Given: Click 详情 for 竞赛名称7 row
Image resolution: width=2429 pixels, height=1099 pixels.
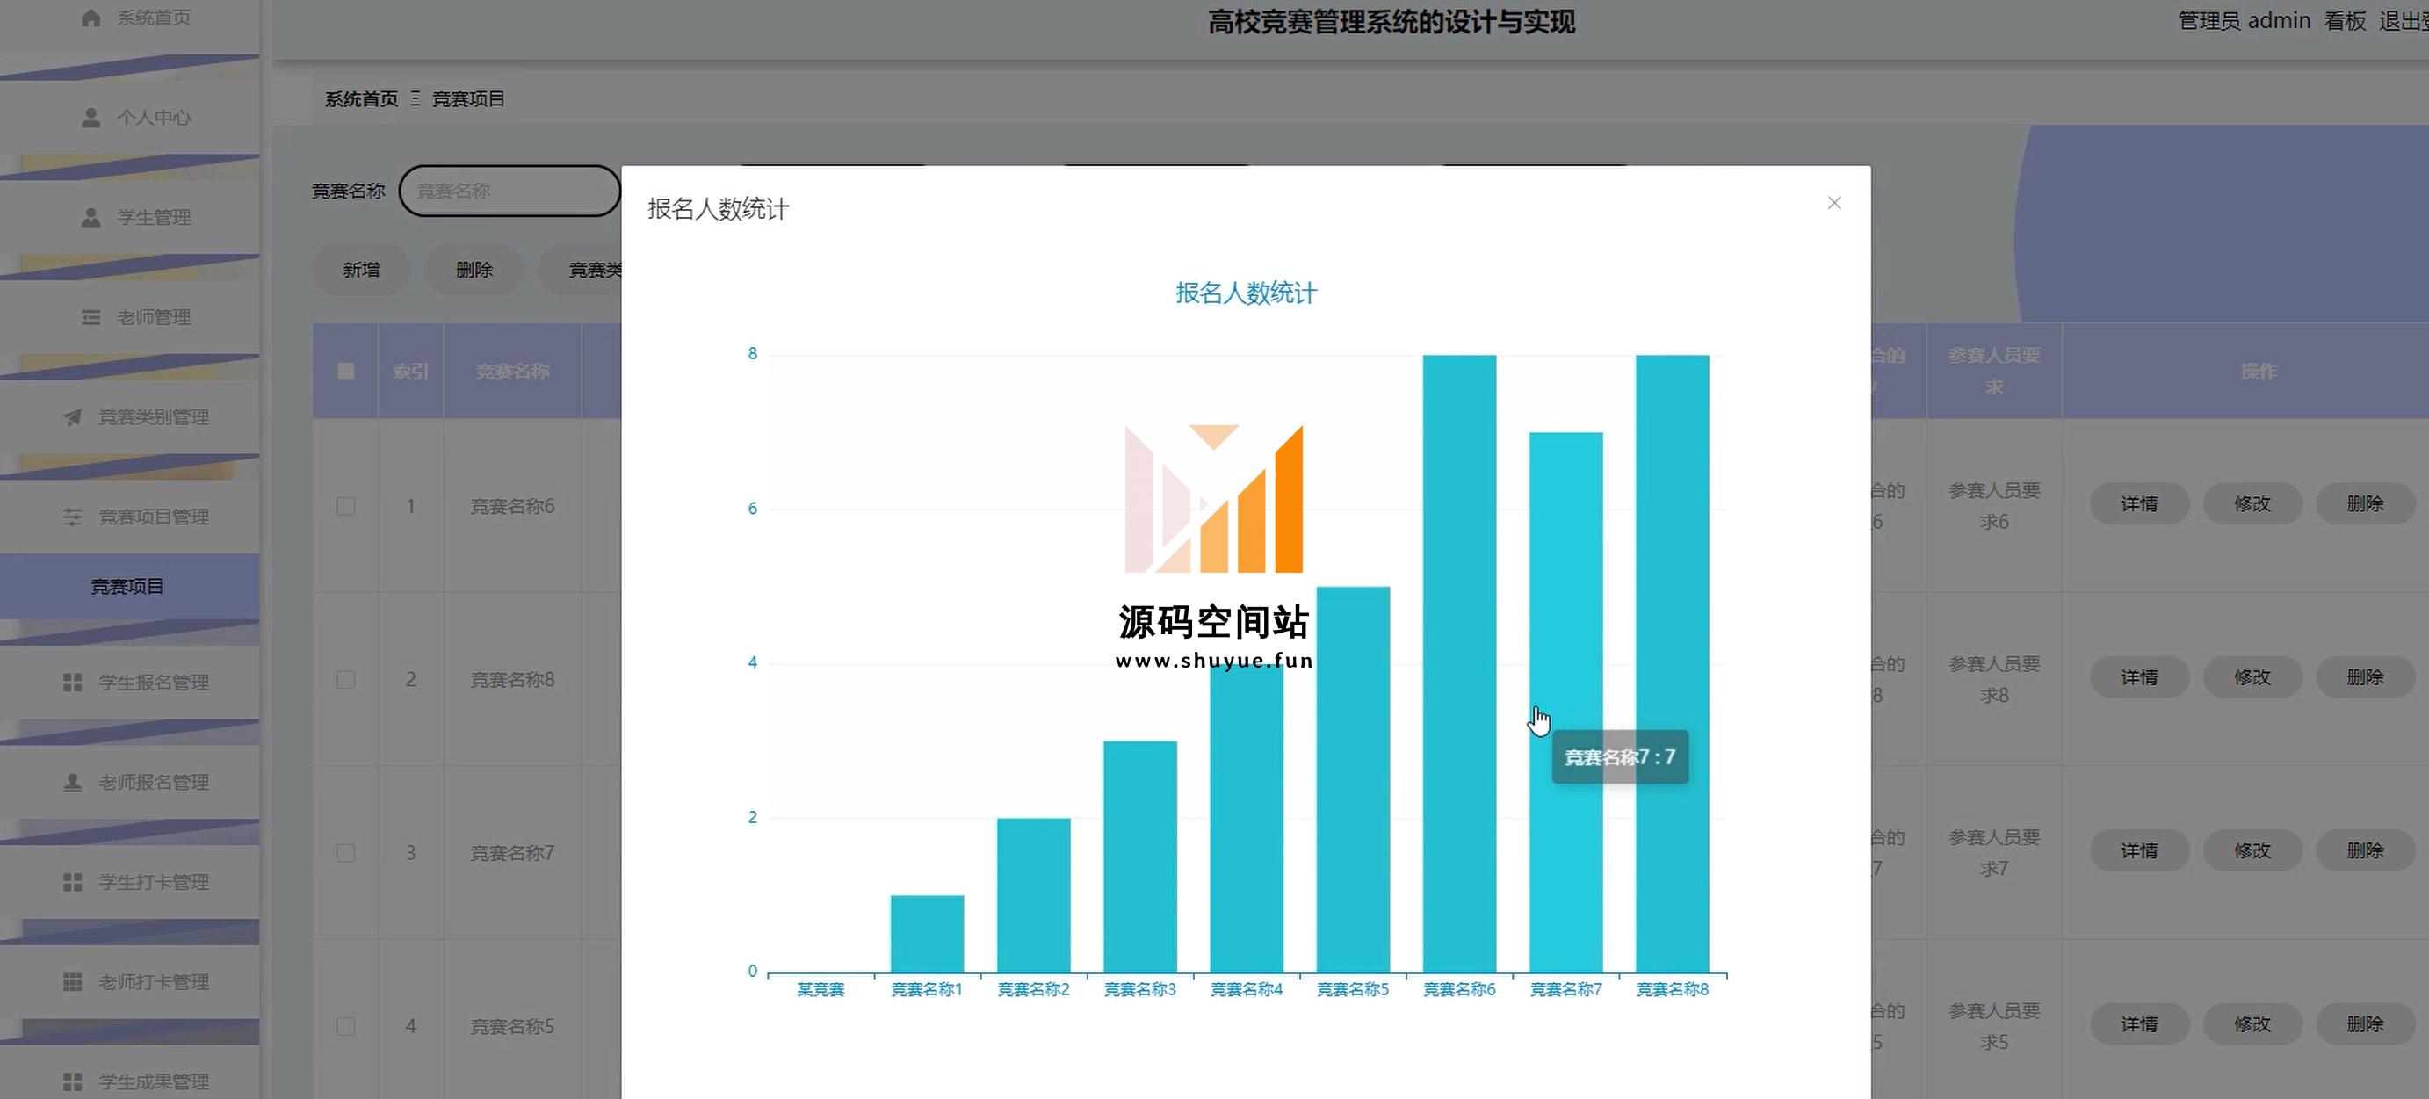Looking at the screenshot, I should pyautogui.click(x=2139, y=852).
